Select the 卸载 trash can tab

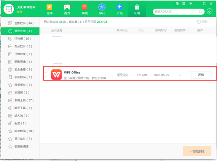tap(137, 9)
